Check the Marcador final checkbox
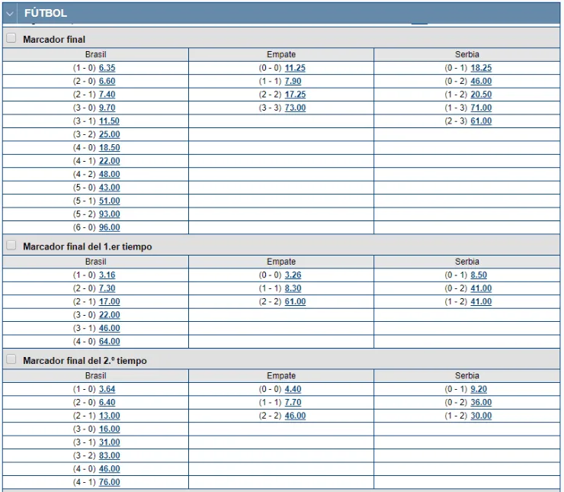 pyautogui.click(x=11, y=38)
